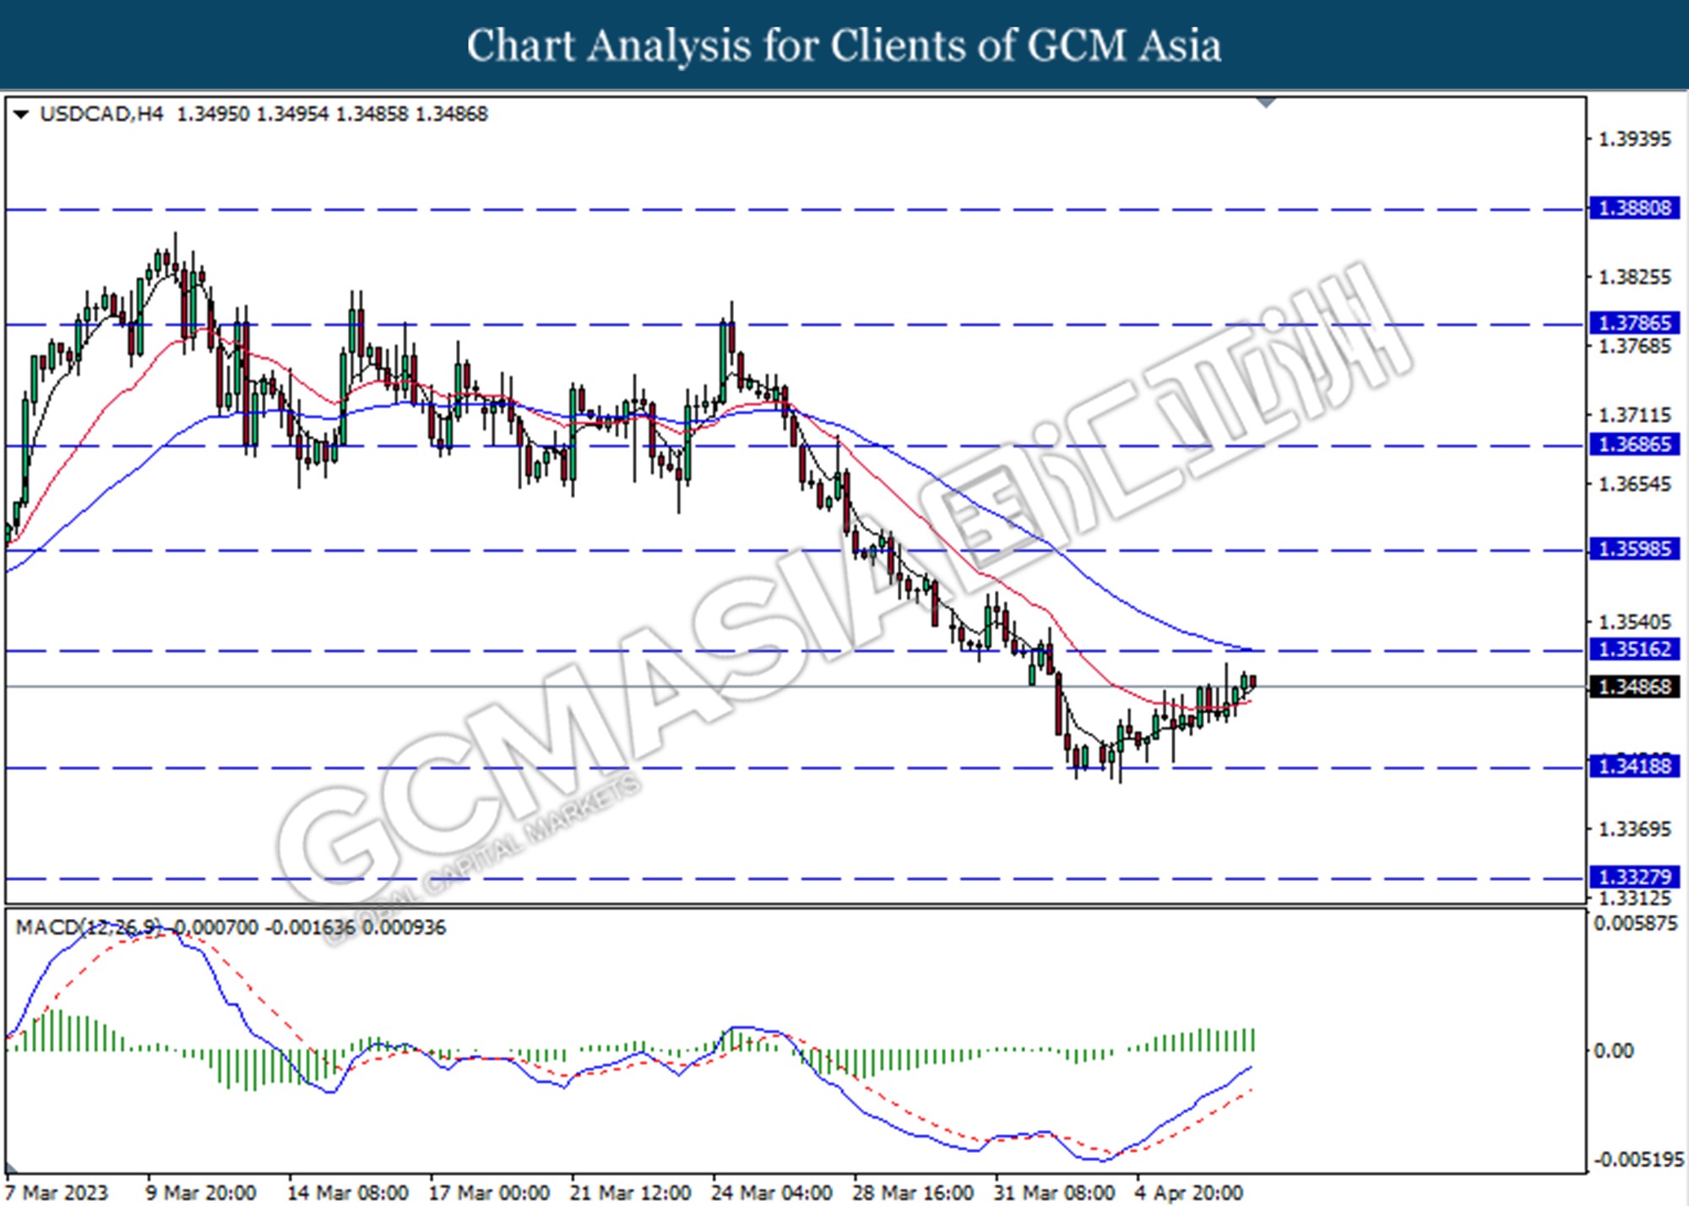Click the 28 Mar 16:00 time label

pyautogui.click(x=913, y=1193)
